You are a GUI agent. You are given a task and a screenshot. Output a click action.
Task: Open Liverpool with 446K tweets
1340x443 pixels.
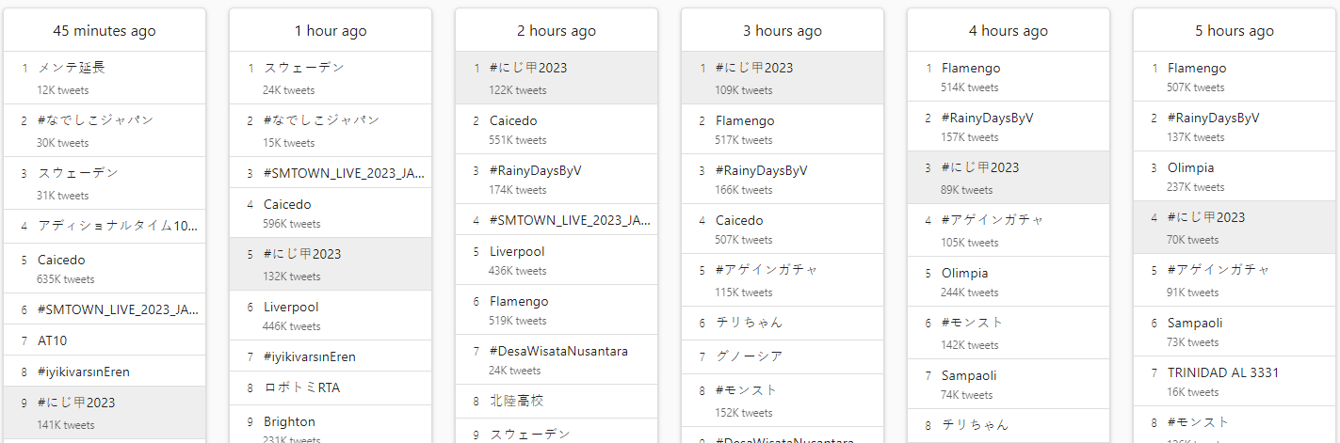pyautogui.click(x=291, y=307)
